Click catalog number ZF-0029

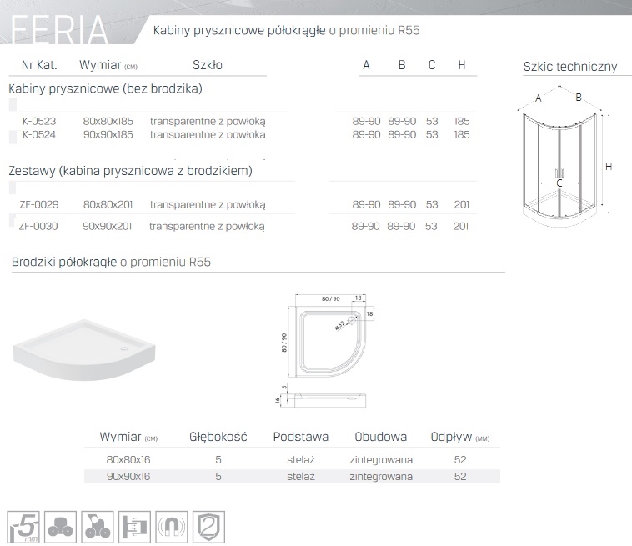point(39,204)
